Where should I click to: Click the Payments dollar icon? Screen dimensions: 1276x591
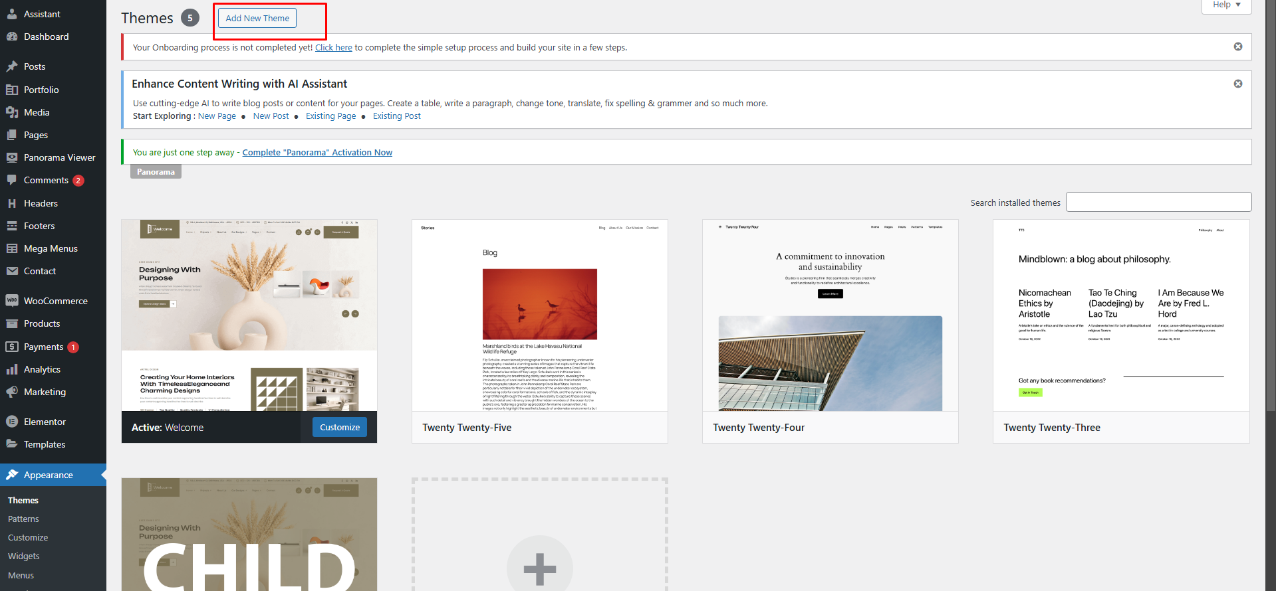12,347
